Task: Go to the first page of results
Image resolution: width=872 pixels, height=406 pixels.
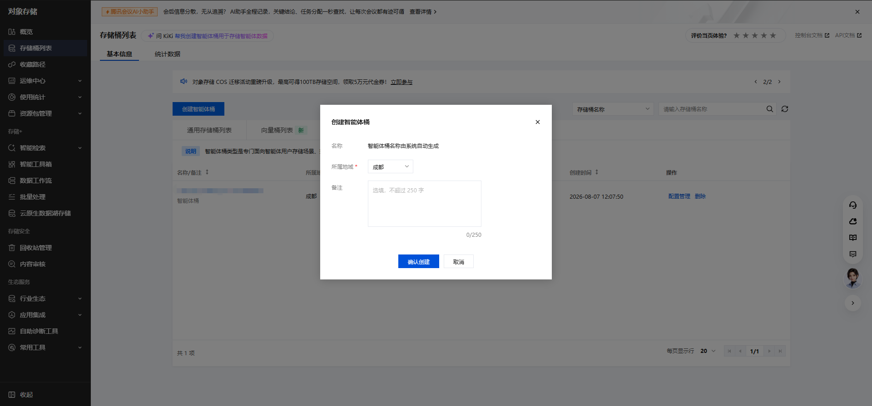Action: pyautogui.click(x=729, y=351)
